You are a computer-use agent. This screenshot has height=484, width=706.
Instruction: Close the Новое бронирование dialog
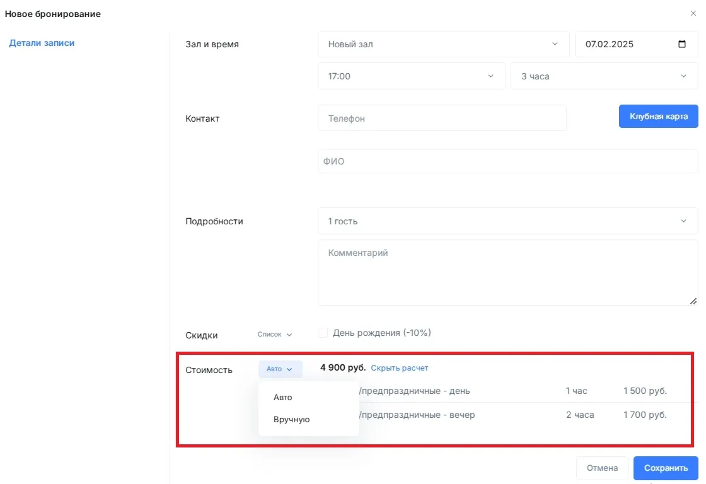[x=693, y=13]
